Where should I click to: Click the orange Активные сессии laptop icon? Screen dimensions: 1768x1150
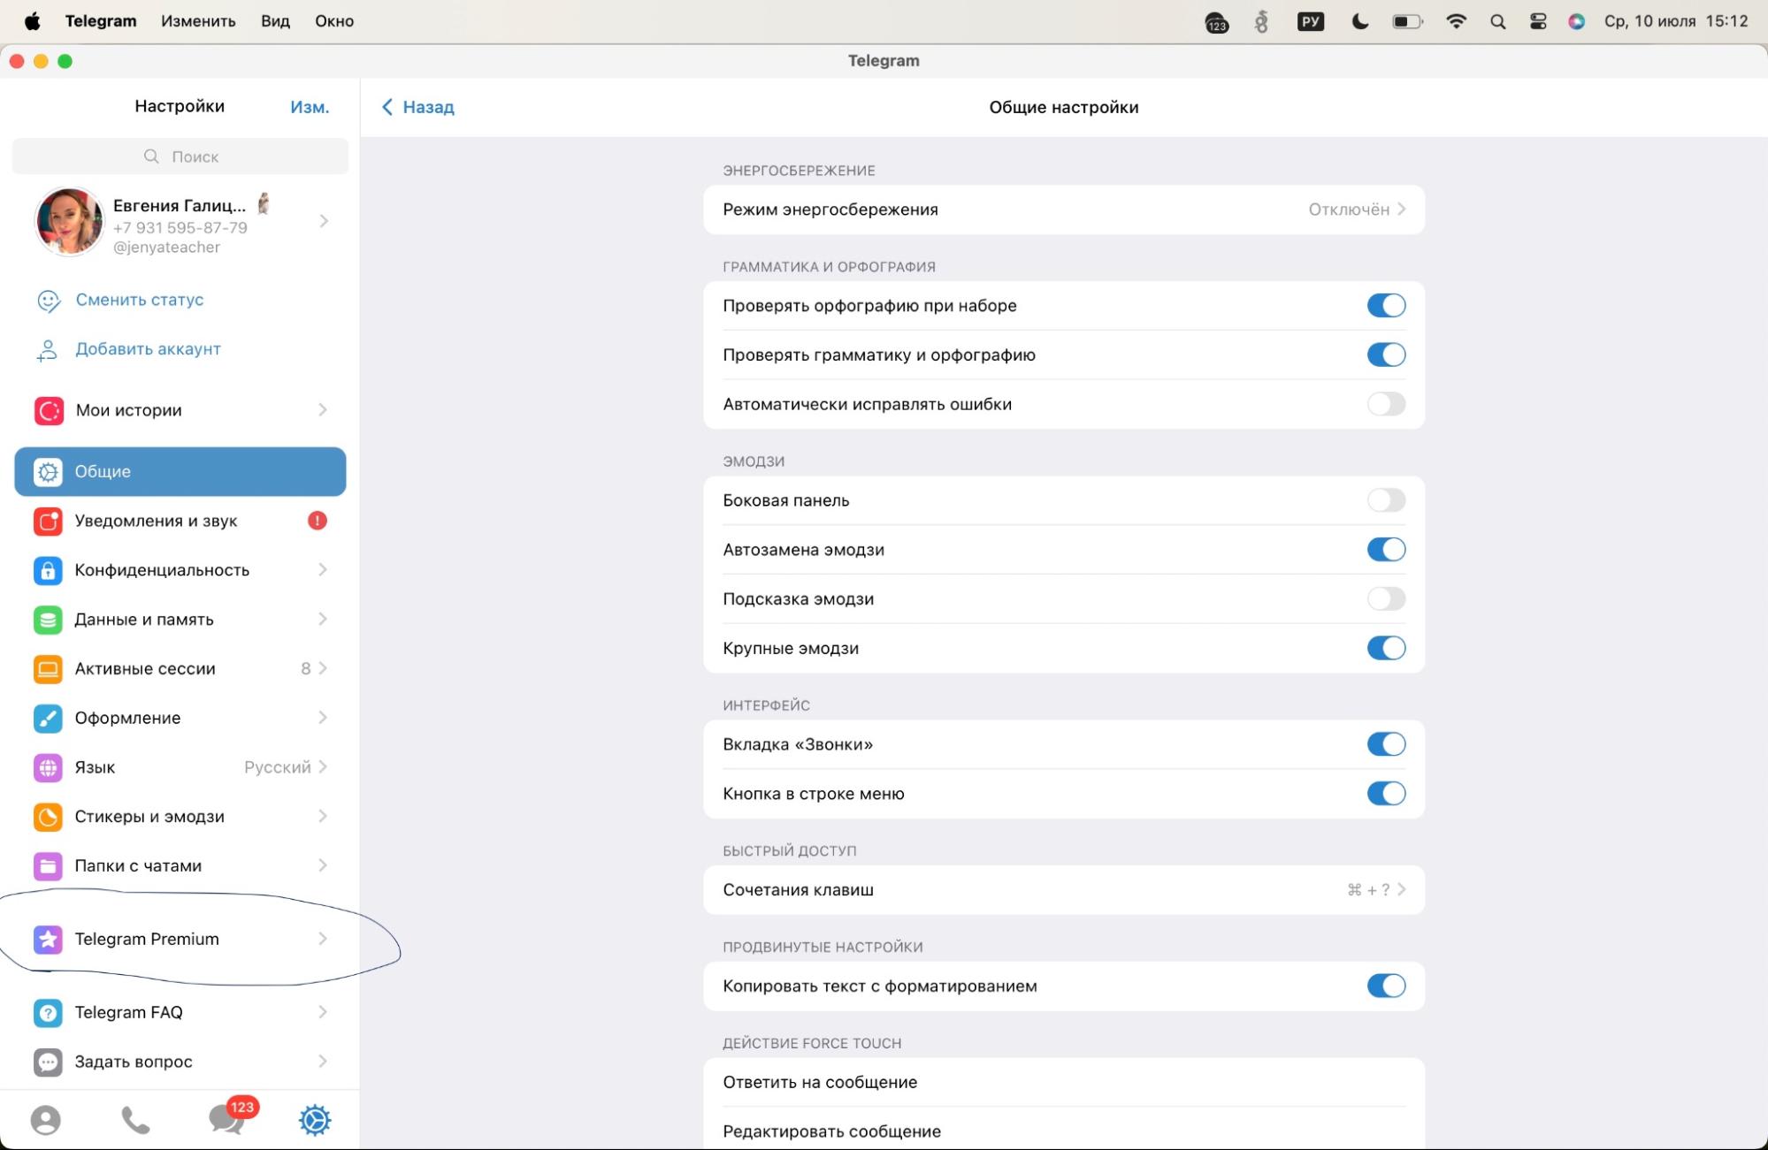48,669
